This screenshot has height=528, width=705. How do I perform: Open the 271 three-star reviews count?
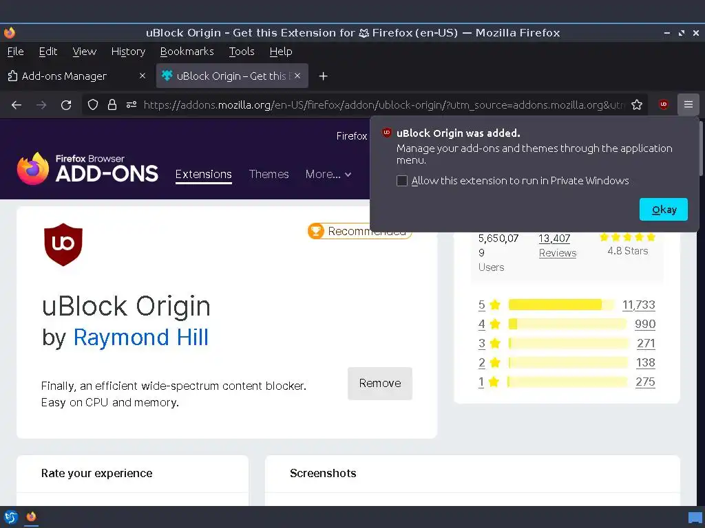(646, 344)
